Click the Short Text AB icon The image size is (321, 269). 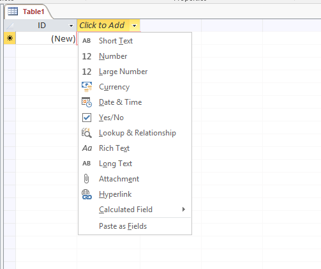(87, 41)
